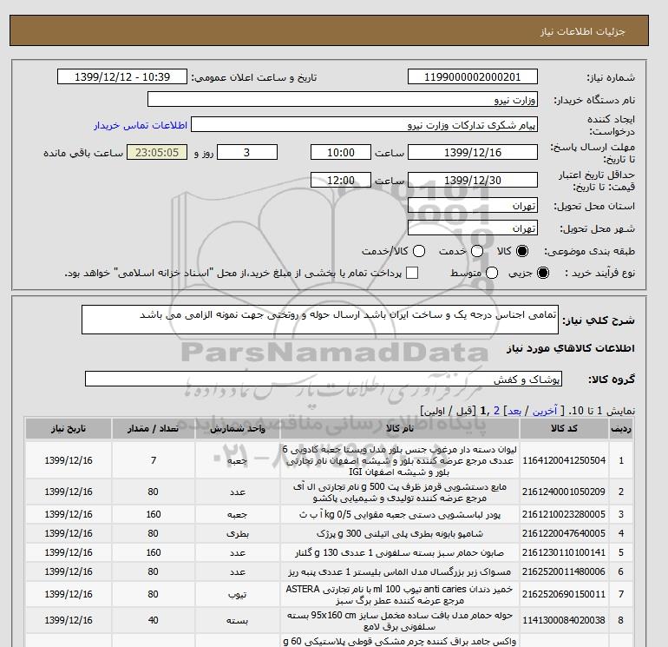Click product code 1164120041250504
The height and width of the screenshot is (647, 668).
pyautogui.click(x=564, y=460)
